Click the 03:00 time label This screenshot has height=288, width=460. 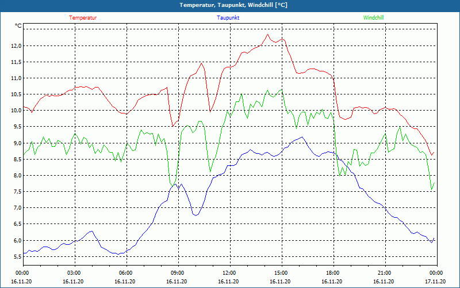pyautogui.click(x=75, y=272)
